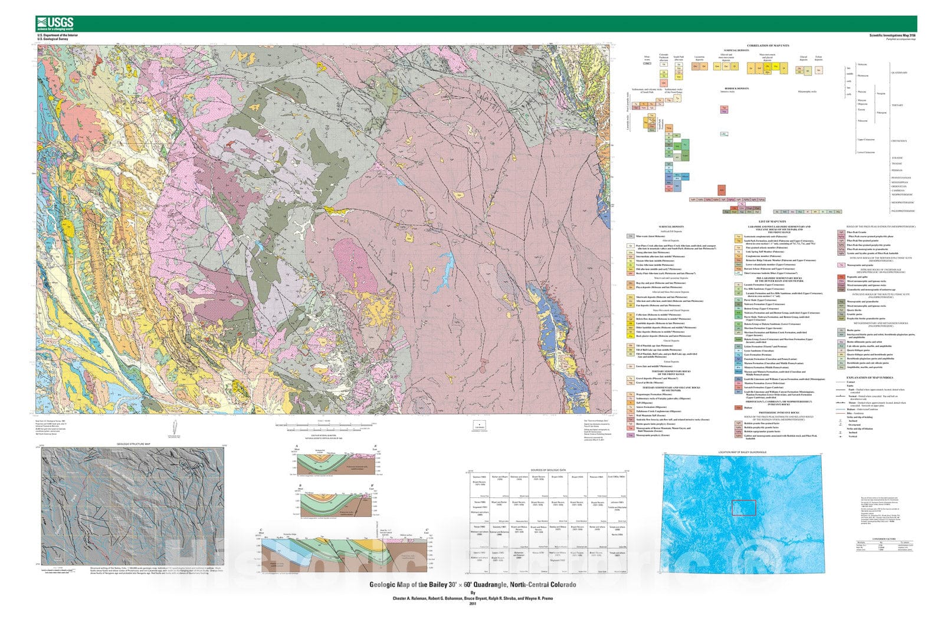Select the red rectangle in the location map
Viewport: 944px width, 630px height.
[743, 507]
